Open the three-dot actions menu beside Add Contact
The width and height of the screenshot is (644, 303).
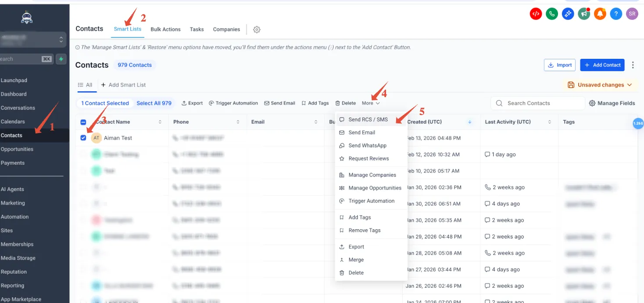[633, 65]
